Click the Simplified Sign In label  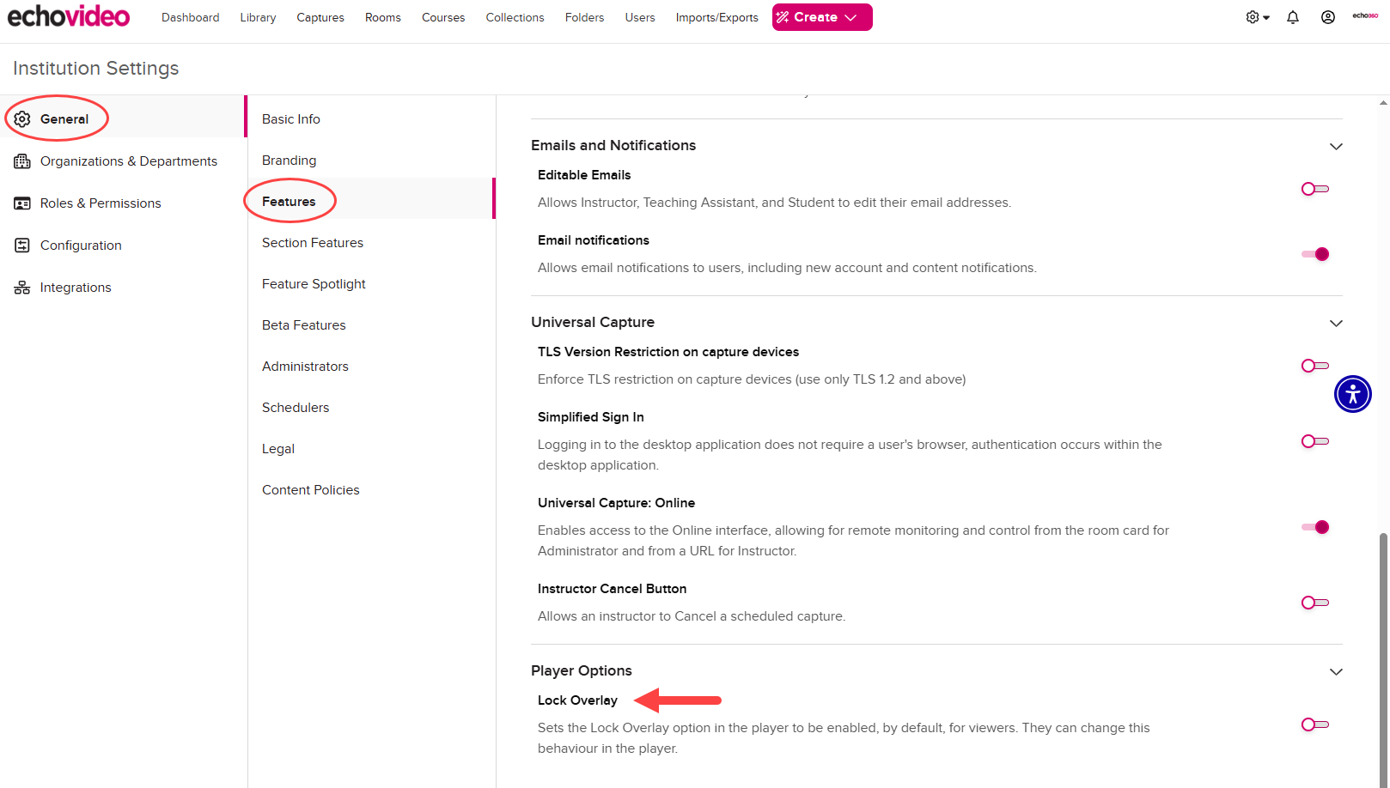[591, 417]
